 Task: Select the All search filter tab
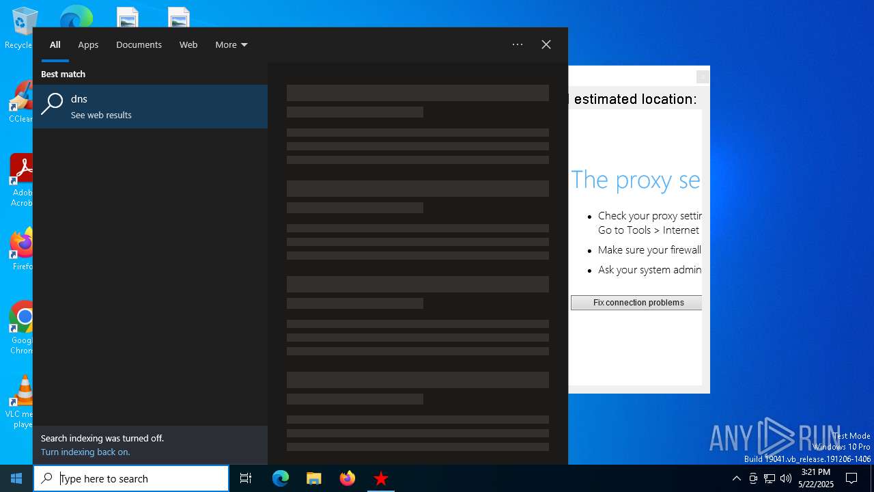55,45
